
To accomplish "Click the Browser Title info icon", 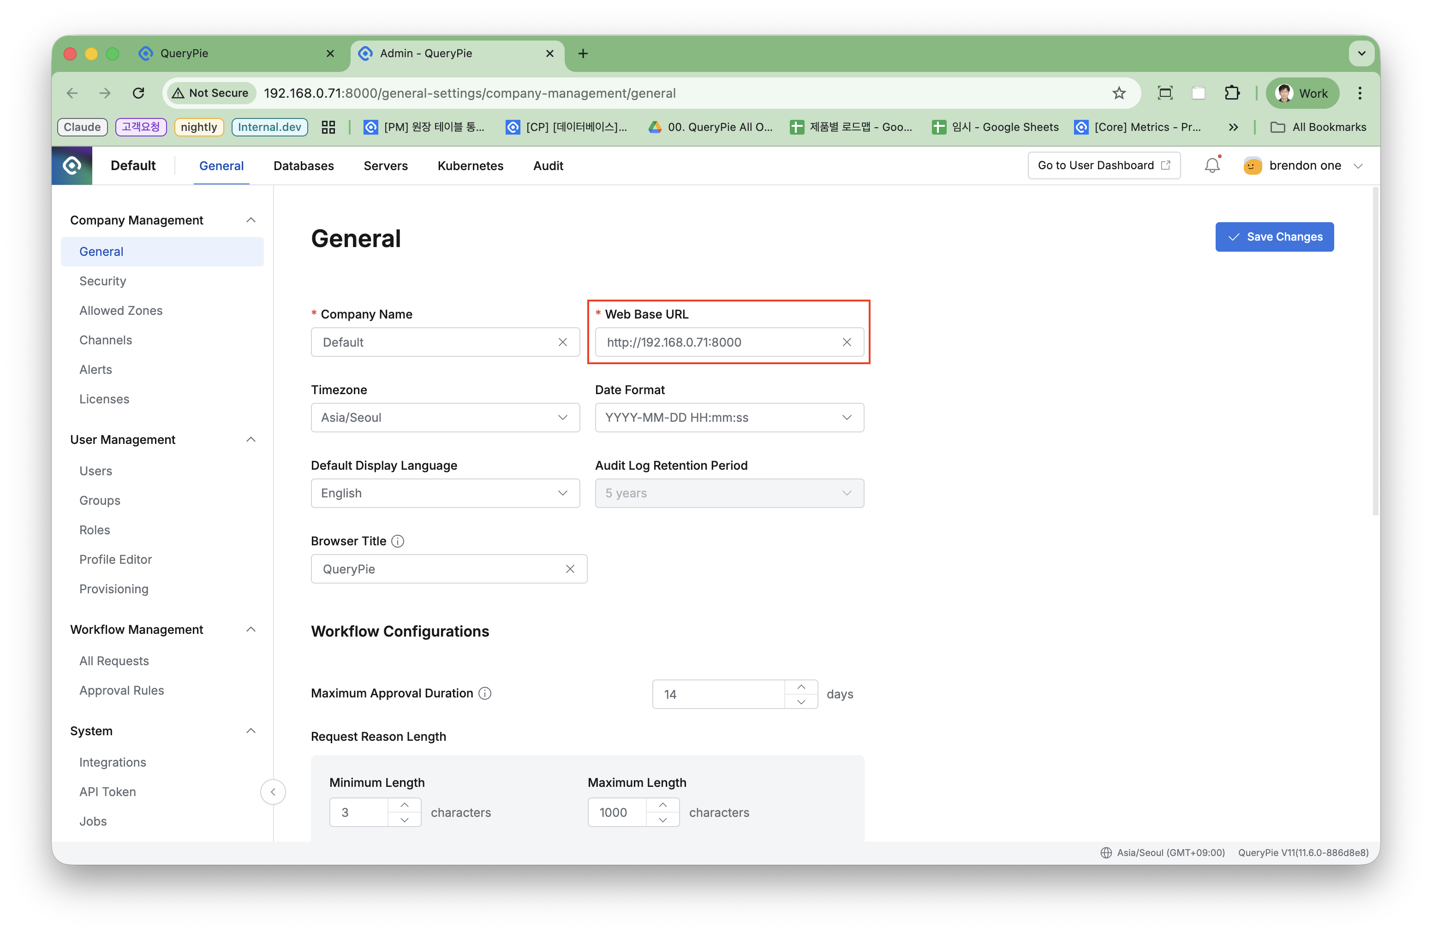I will pyautogui.click(x=398, y=541).
